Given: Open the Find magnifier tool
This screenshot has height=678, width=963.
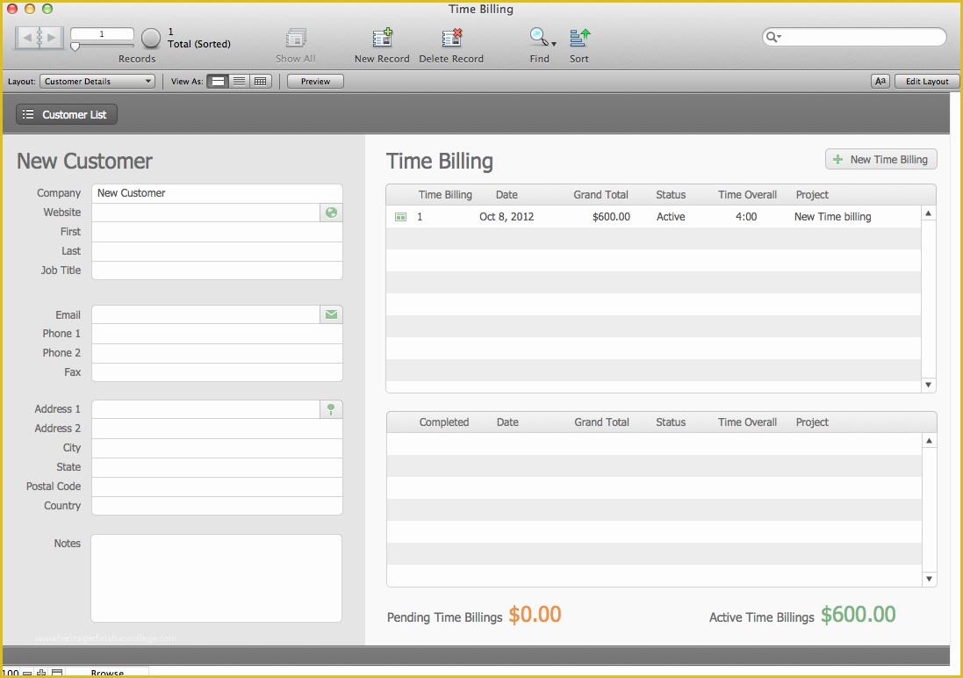Looking at the screenshot, I should coord(538,37).
